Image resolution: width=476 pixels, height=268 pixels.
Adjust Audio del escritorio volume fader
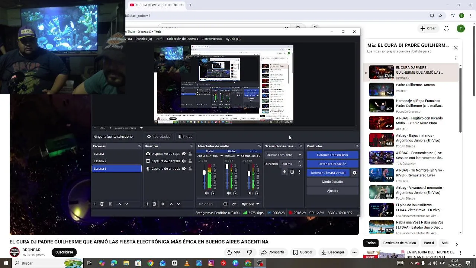pyautogui.click(x=204, y=173)
